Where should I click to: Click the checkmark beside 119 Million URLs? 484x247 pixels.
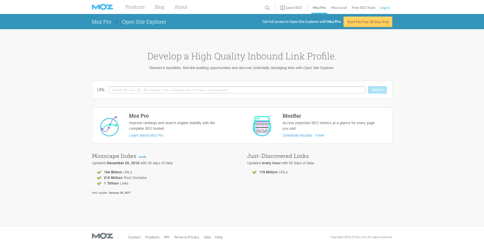tap(254, 172)
